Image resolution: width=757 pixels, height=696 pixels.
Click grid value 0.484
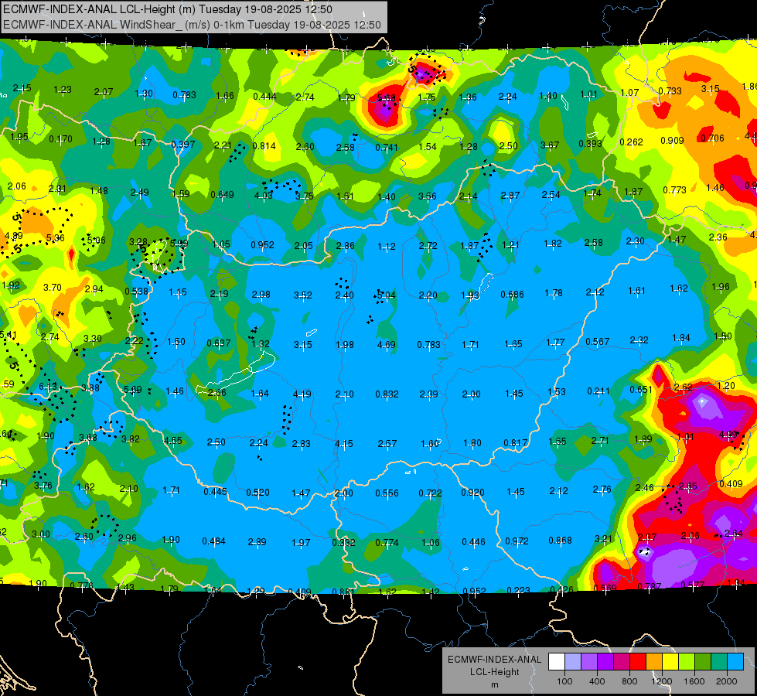(x=214, y=541)
